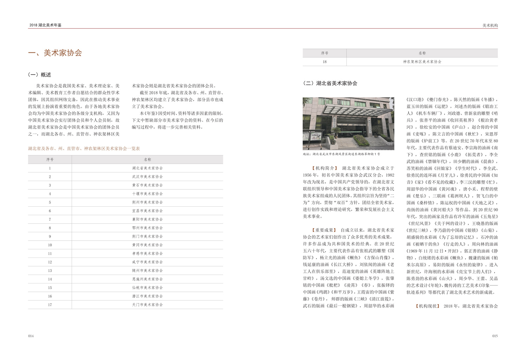Select the serial number "17" cell
This screenshot has height=355, width=526.
[x=50, y=305]
